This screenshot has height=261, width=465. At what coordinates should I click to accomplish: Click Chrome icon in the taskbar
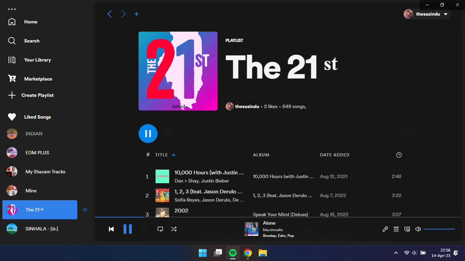(x=248, y=253)
